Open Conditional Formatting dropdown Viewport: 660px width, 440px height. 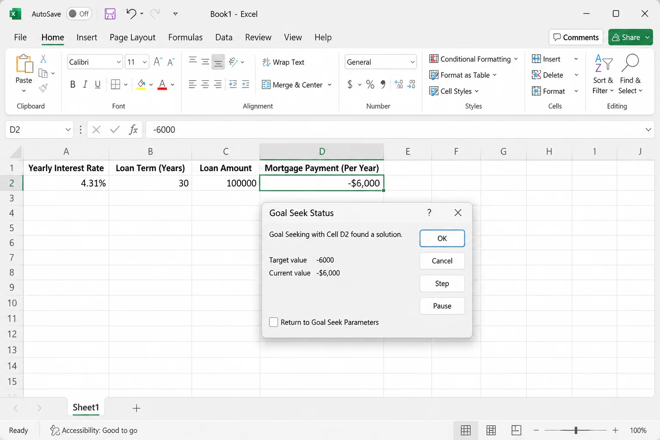(x=474, y=59)
